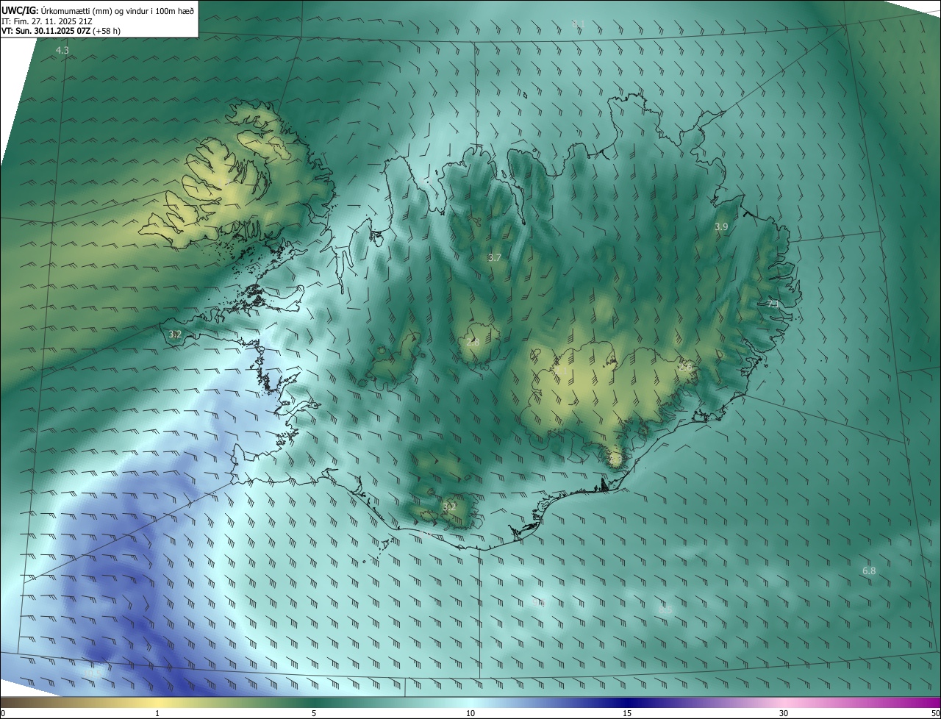Click the 30 tick on the color scale
This screenshot has height=719, width=941.
[x=784, y=713]
